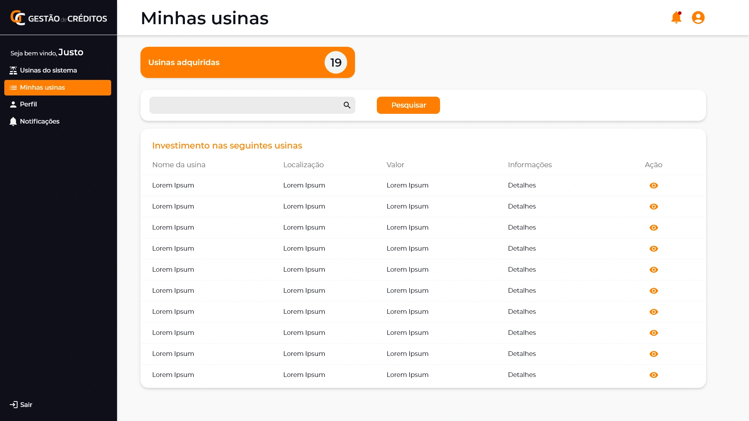This screenshot has height=421, width=749.
Task: Click the Gestão de Créditos logo
Action: pos(59,18)
